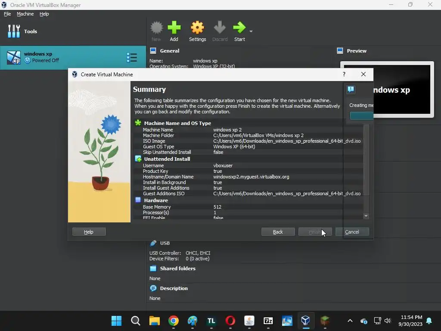Click the Guest OS Type Windows XP (64-bit)
The height and width of the screenshot is (331, 441).
[234, 147]
